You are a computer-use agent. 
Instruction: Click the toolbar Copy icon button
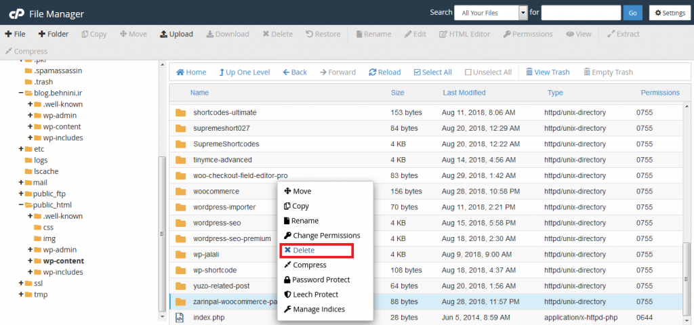pyautogui.click(x=94, y=34)
